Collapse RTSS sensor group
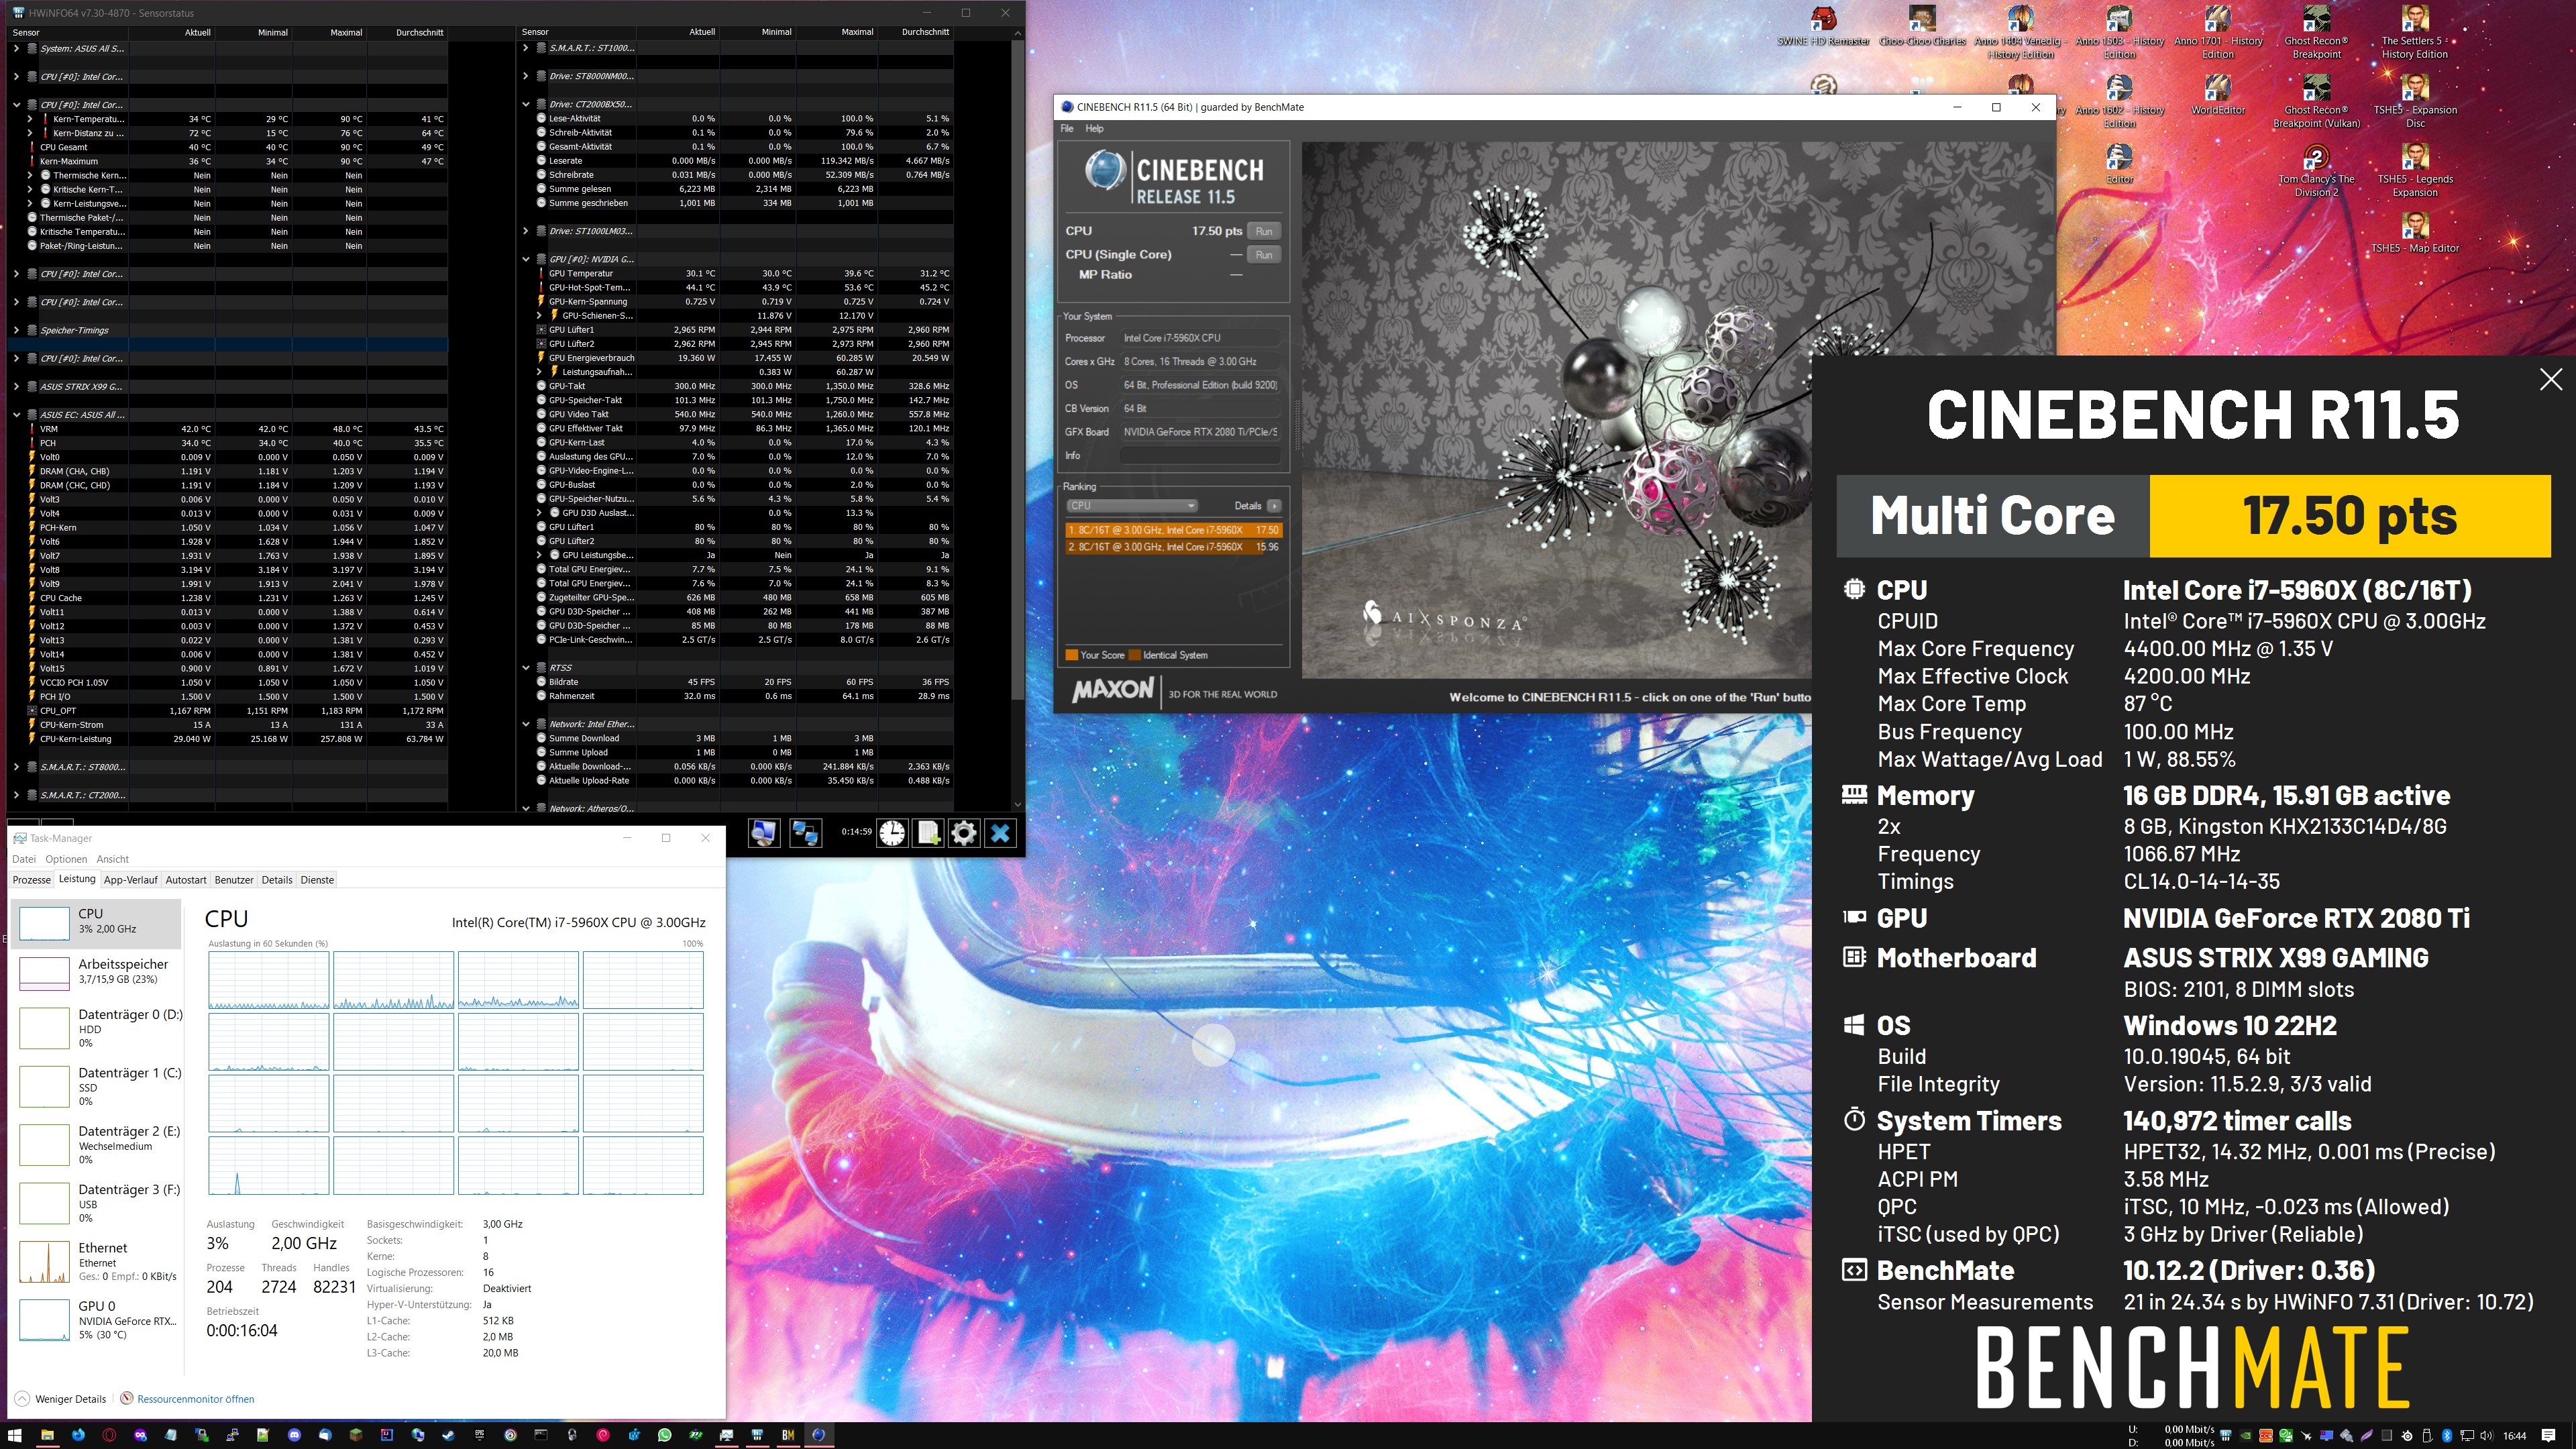The width and height of the screenshot is (2576, 1449). coord(526,668)
